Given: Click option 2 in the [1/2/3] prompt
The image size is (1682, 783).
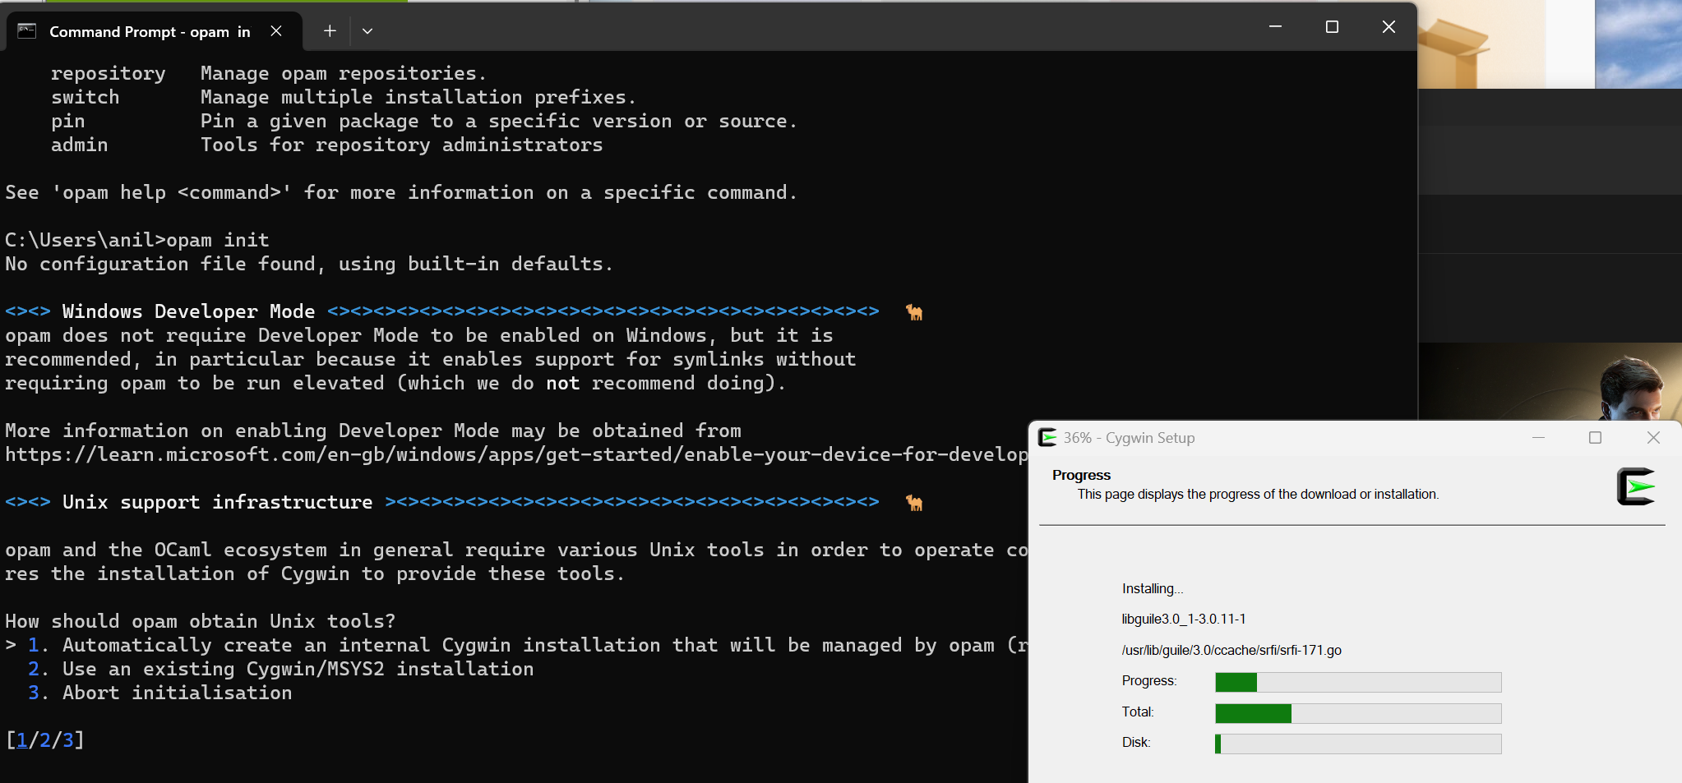Looking at the screenshot, I should coord(45,740).
